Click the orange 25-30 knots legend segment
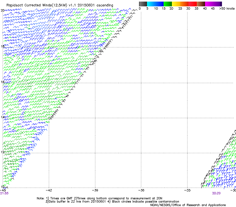The height and width of the screenshot is (207, 236). [x=184, y=4]
